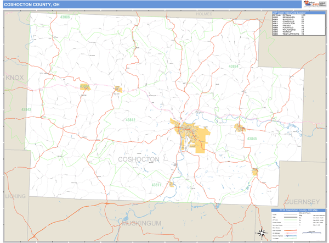The image size is (329, 243).
Task: Select ZIP code 43812 on the map
Action: [131, 120]
